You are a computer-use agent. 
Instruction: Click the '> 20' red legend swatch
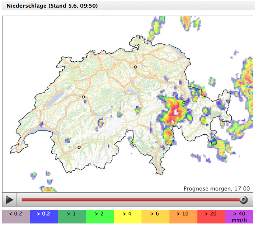(x=211, y=217)
